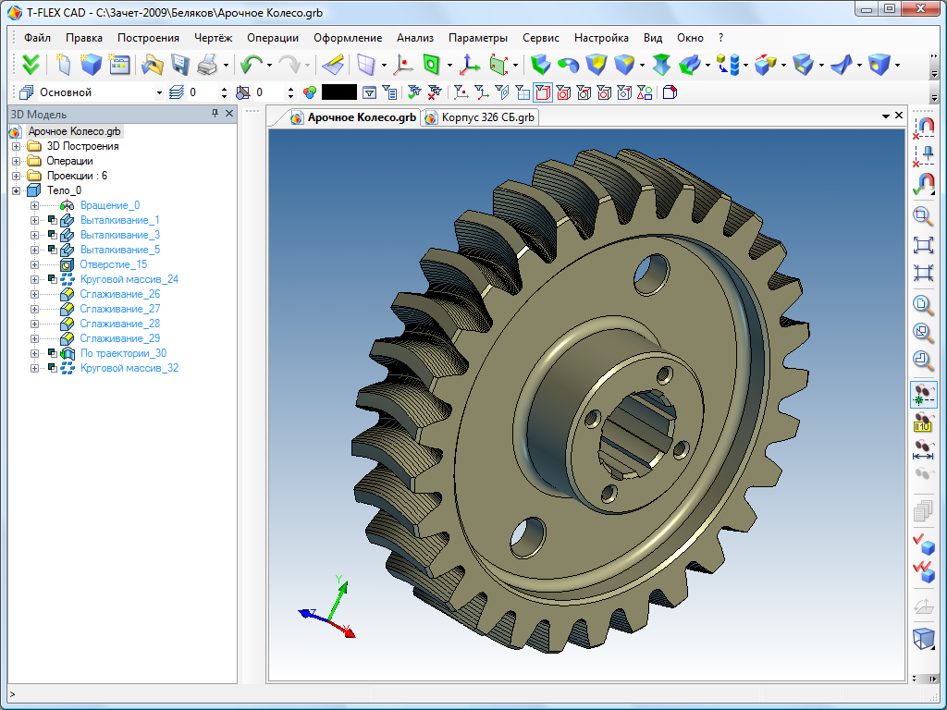Click the 3D coordinate axes toolbar icon

click(x=470, y=65)
